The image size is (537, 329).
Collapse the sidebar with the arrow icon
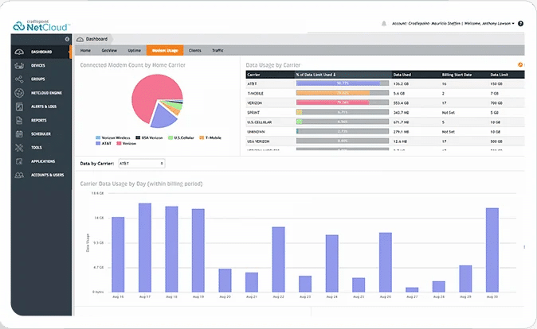point(67,39)
